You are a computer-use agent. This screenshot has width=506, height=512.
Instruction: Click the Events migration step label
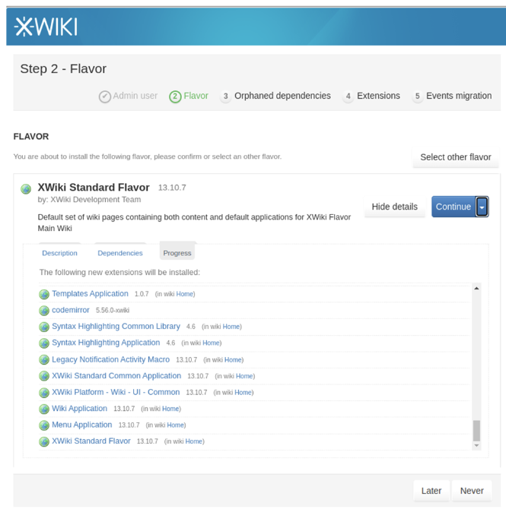click(x=459, y=96)
